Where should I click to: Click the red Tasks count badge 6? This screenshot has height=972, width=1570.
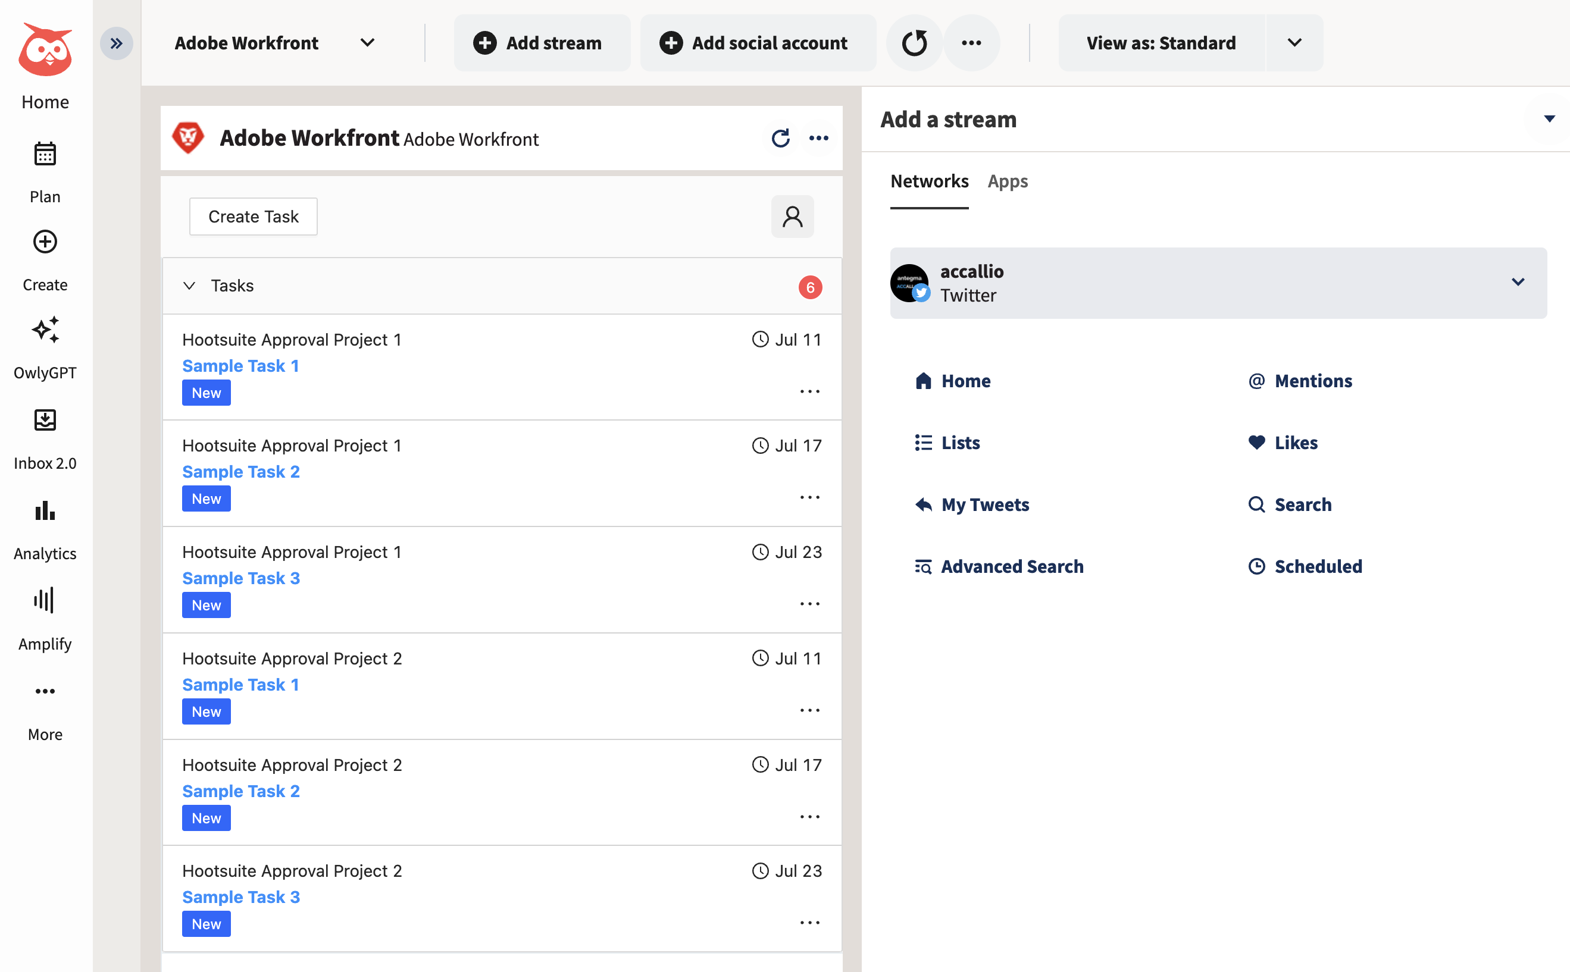point(810,287)
